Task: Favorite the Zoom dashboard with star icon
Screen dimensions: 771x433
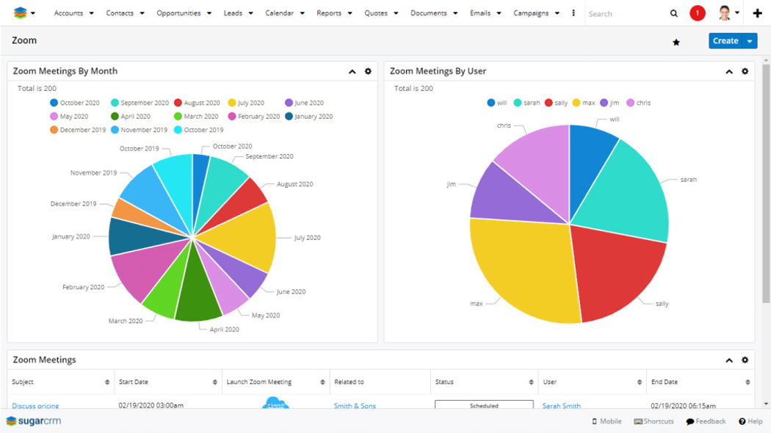Action: [x=676, y=43]
